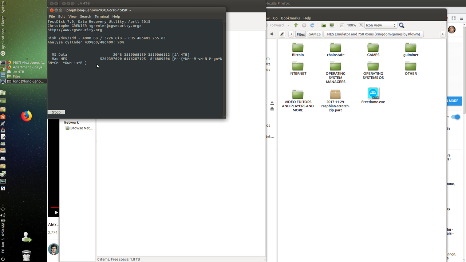Screen dimensions: 466x262
Task: Open the Icon View mode dropdown
Action: coord(381,25)
